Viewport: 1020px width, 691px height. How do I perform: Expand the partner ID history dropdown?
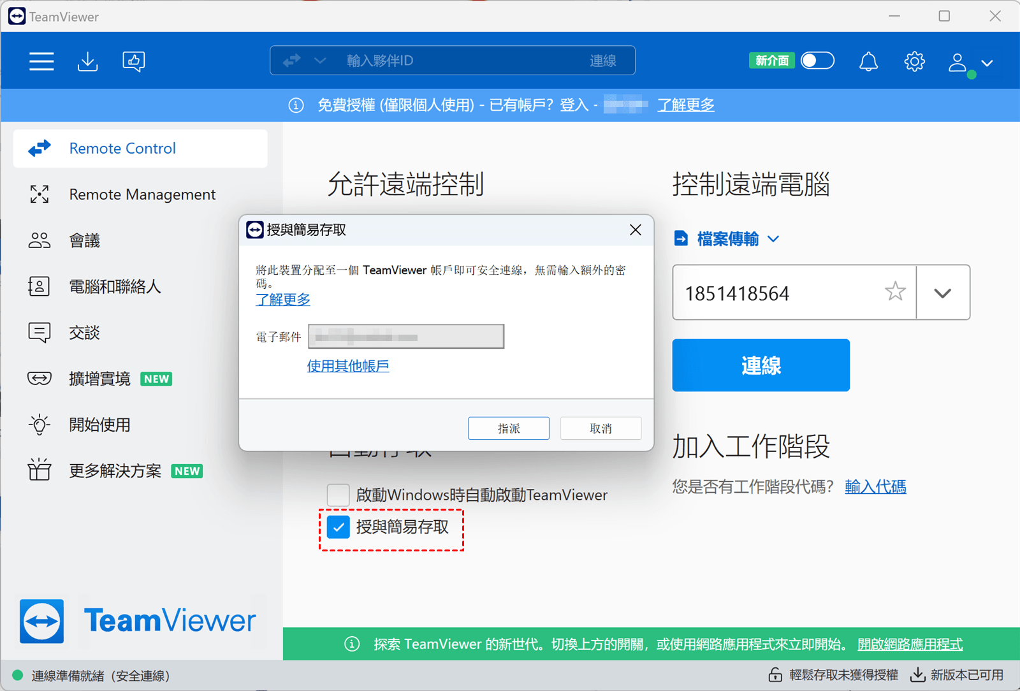(943, 293)
